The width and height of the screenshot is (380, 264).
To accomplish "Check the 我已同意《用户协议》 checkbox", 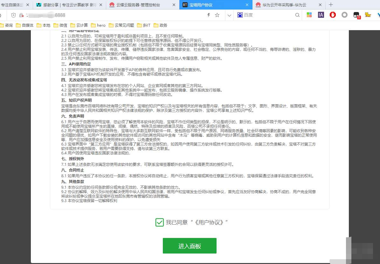I will [159, 222].
